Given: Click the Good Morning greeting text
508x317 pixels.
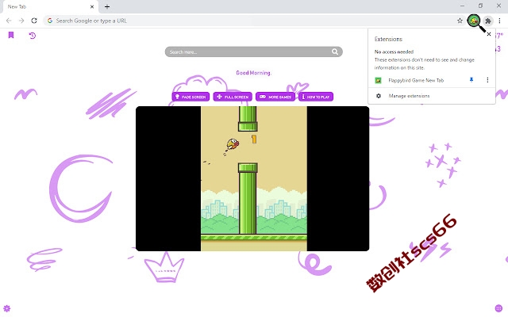Looking at the screenshot, I should click(x=254, y=73).
